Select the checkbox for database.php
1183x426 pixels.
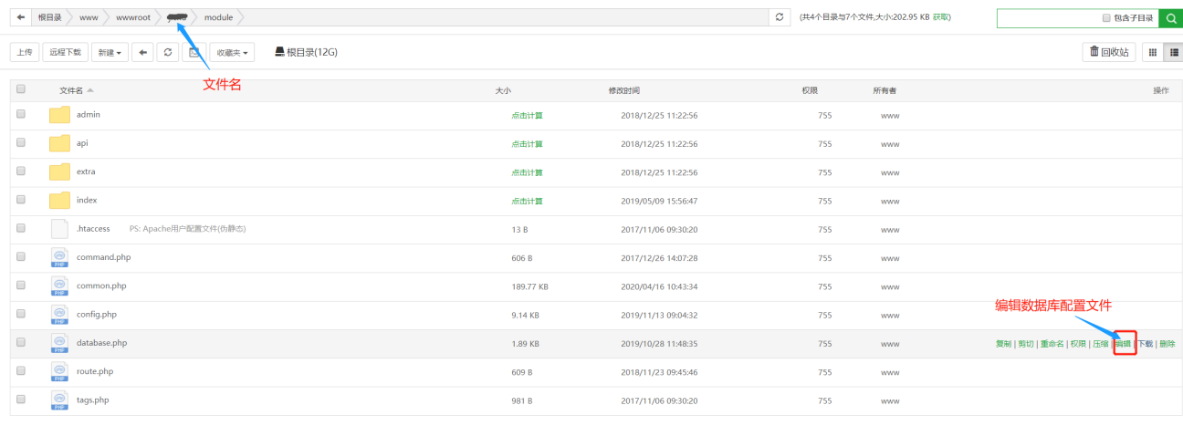click(21, 343)
